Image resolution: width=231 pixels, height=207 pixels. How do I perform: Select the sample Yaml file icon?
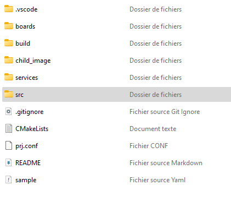[x=9, y=179]
